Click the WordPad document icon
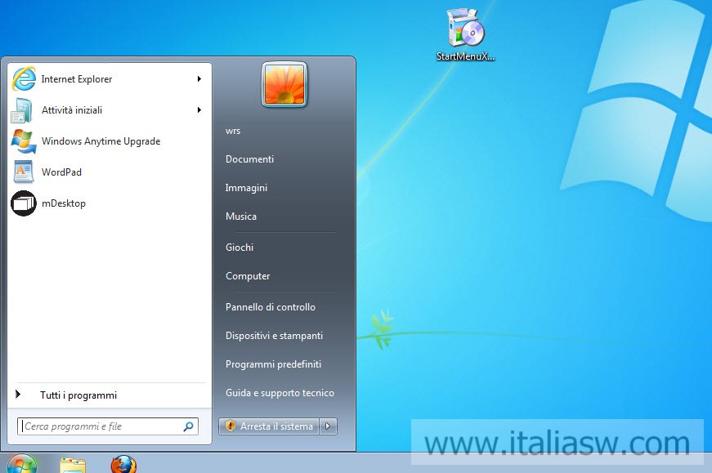 pyautogui.click(x=23, y=172)
